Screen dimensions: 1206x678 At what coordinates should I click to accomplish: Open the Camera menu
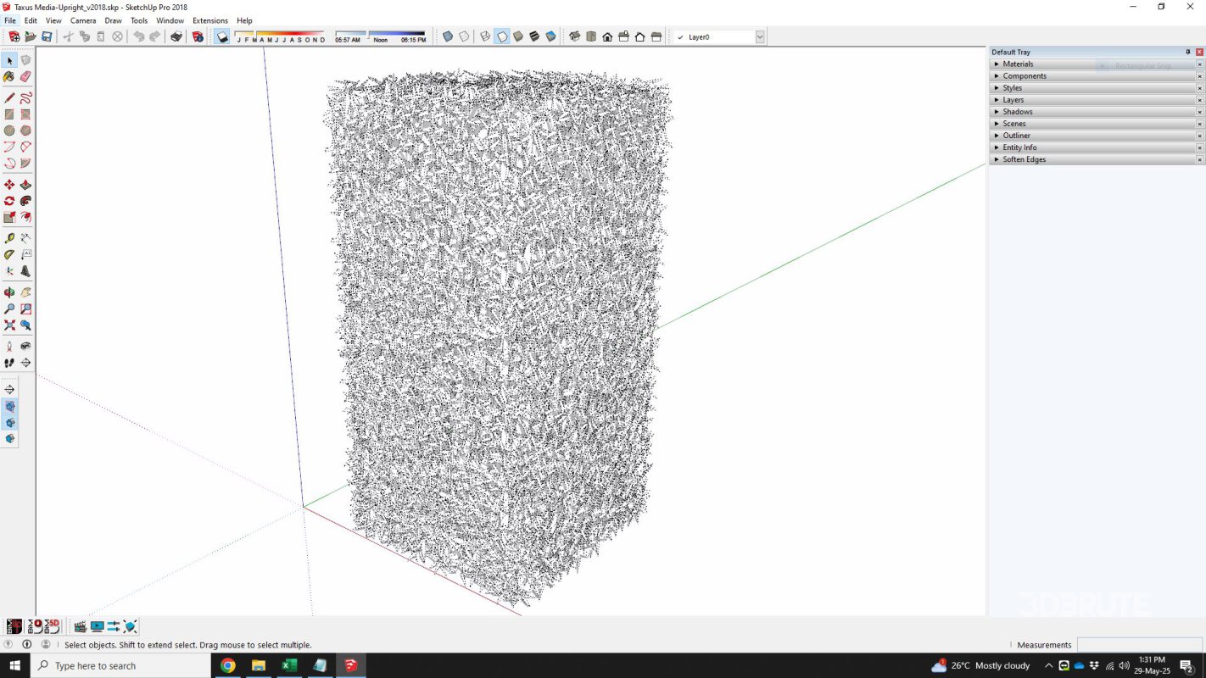point(82,20)
